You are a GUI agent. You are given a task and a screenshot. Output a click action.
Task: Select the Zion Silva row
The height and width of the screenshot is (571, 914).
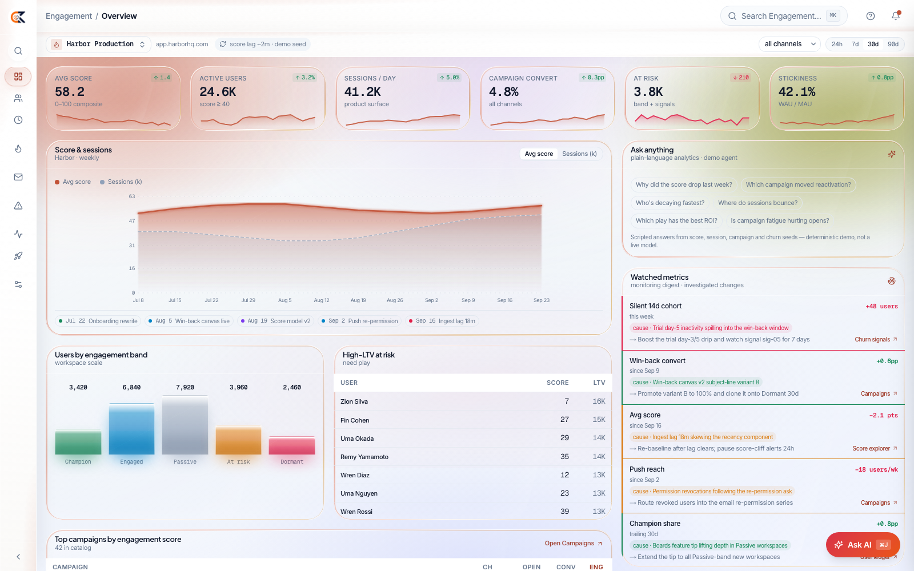coord(473,401)
